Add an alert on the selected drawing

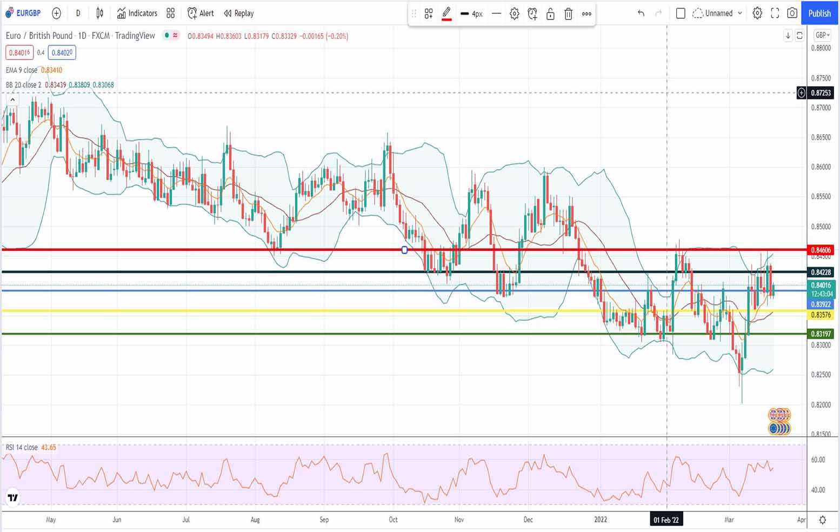click(532, 14)
